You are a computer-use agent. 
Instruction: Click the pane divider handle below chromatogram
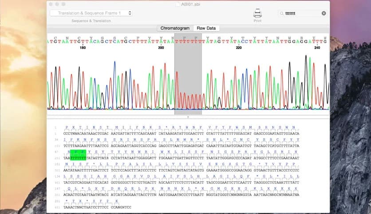pyautogui.click(x=188, y=117)
